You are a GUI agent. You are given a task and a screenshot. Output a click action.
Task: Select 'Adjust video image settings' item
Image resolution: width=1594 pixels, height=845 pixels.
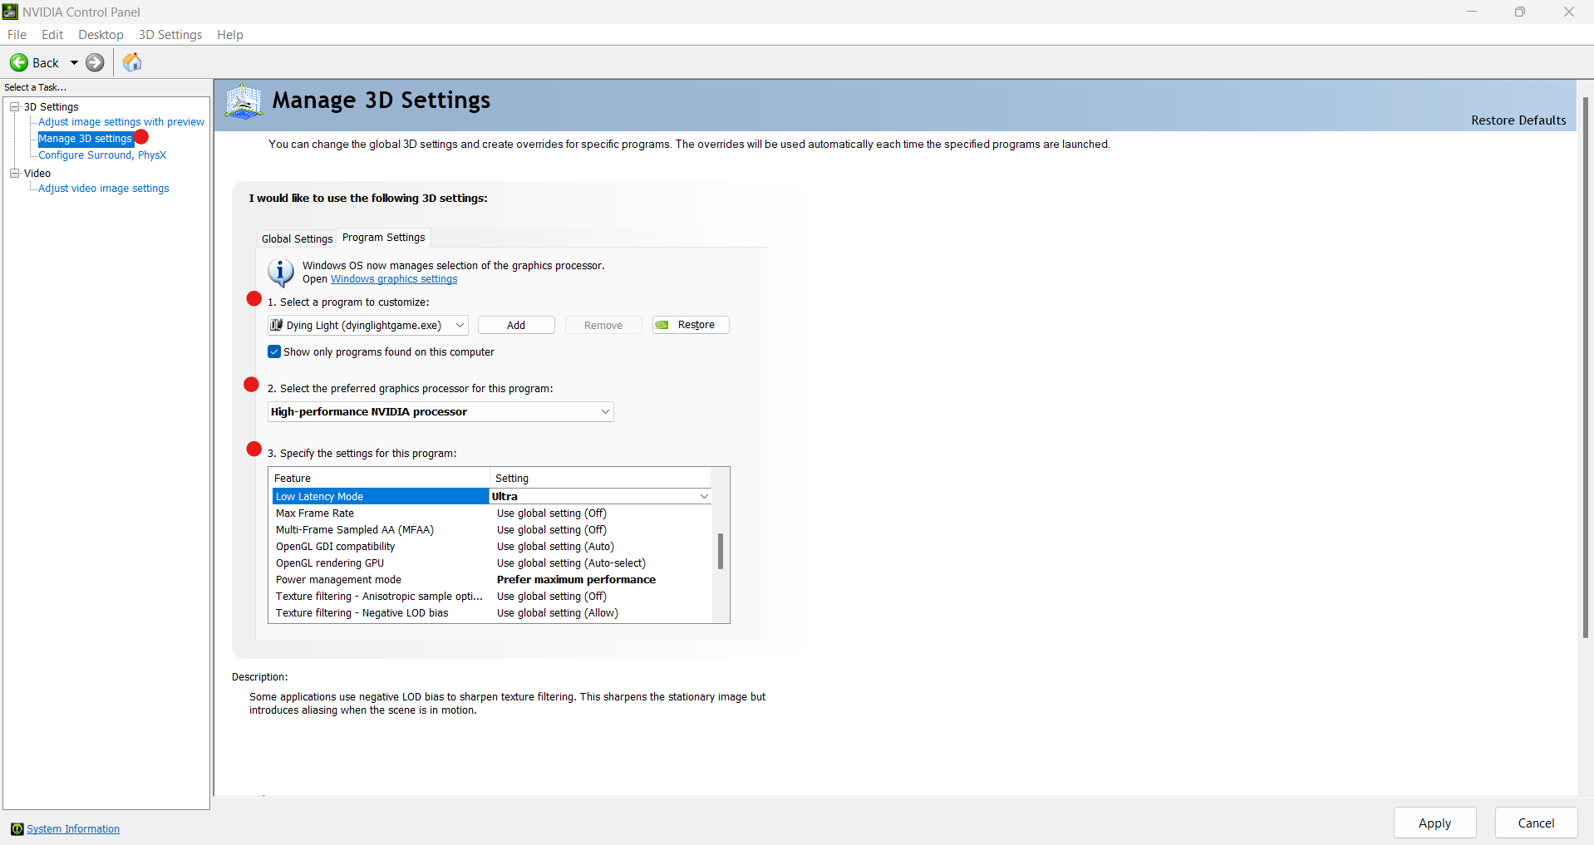pyautogui.click(x=104, y=189)
